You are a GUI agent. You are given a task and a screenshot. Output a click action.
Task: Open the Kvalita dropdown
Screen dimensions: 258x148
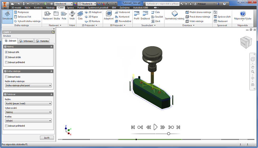pos(28,121)
